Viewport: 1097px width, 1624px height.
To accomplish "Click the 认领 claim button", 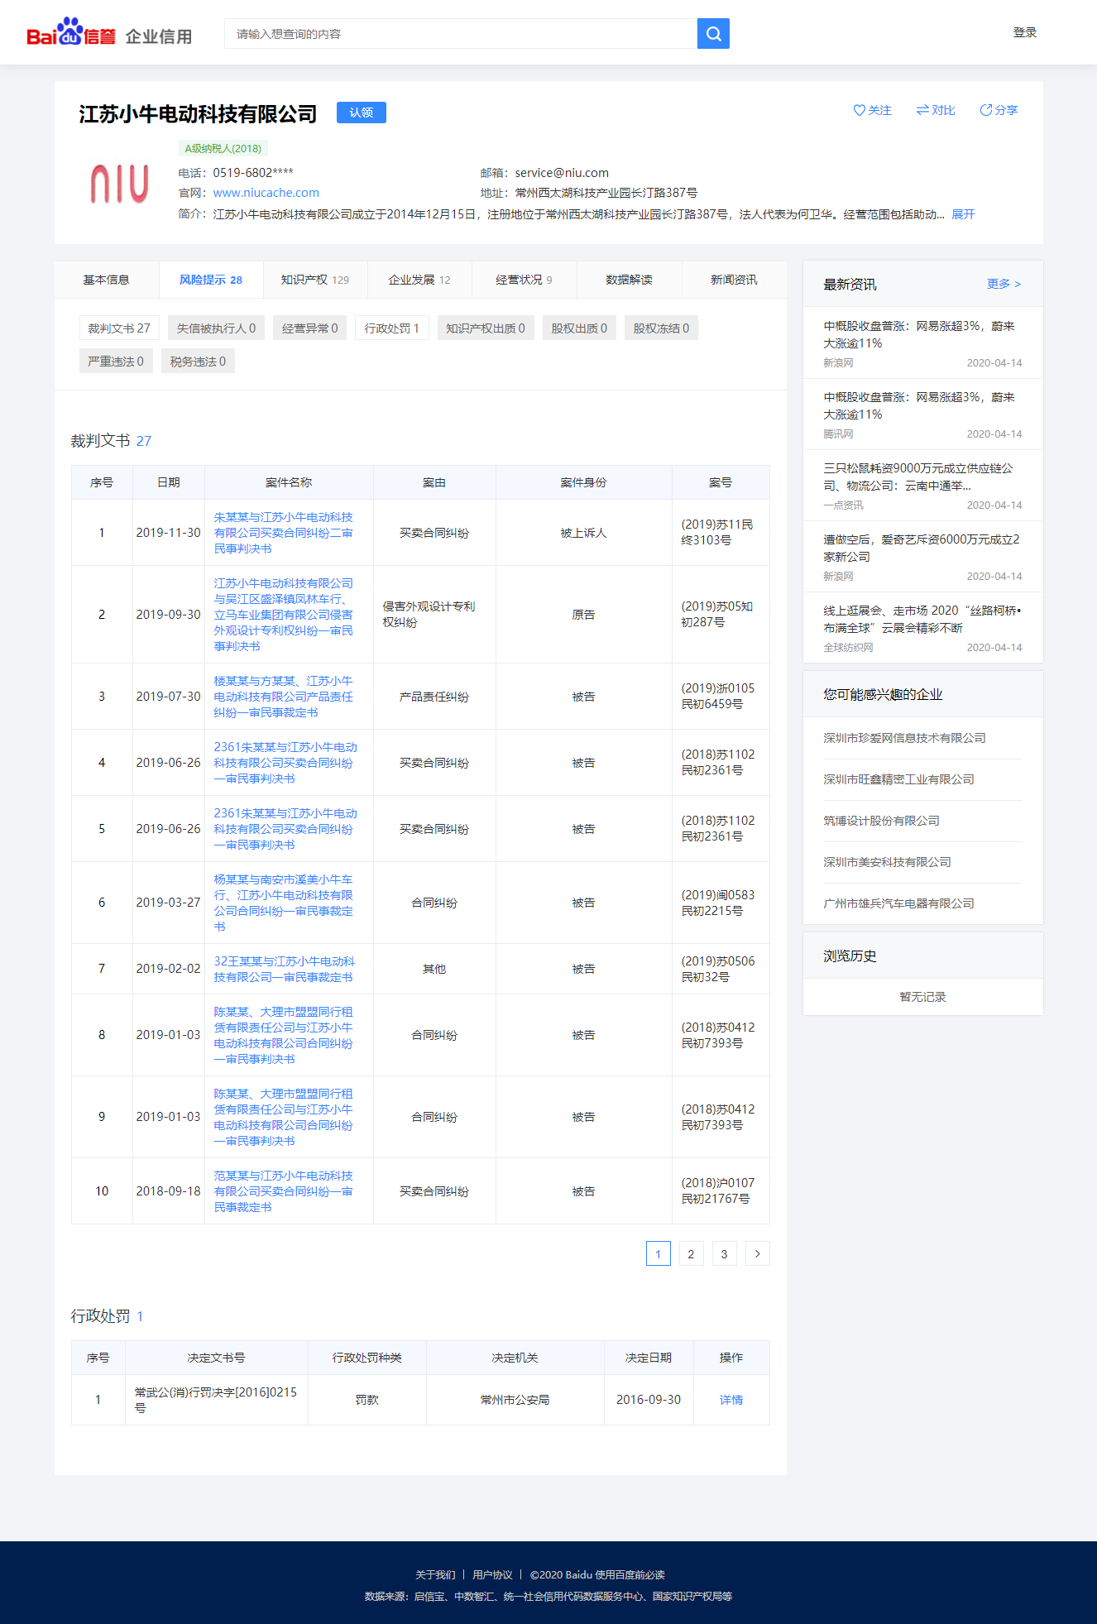I will click(361, 113).
